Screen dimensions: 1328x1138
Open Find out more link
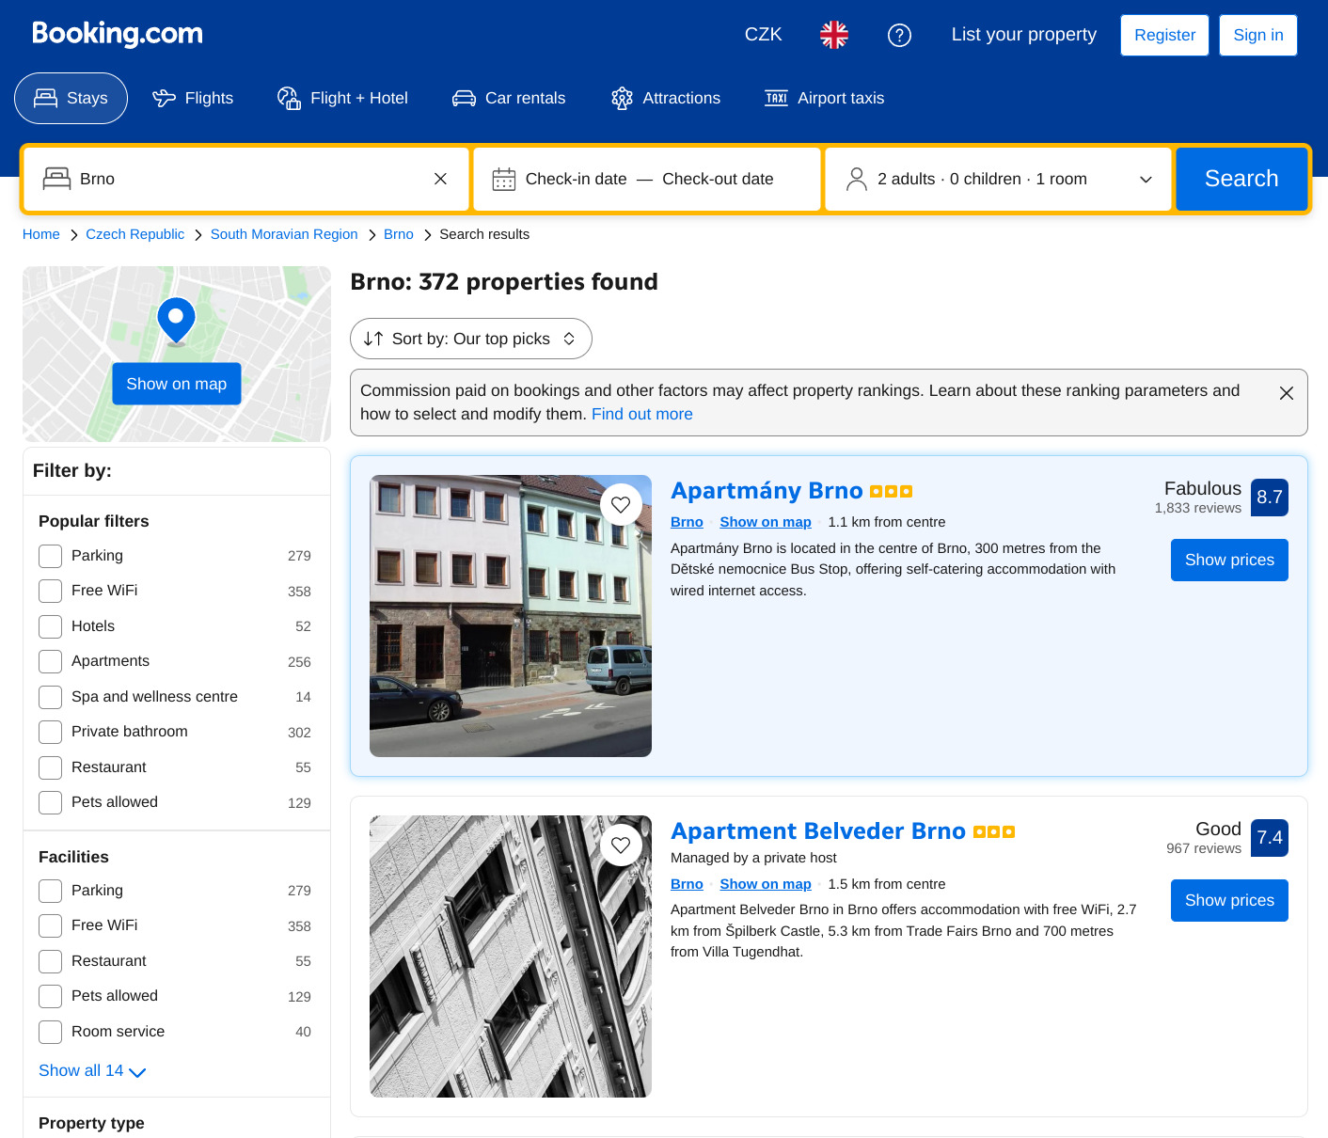[641, 414]
